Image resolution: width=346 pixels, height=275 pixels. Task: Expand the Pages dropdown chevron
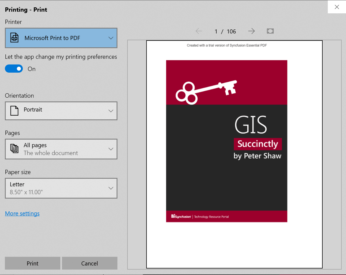click(x=111, y=149)
